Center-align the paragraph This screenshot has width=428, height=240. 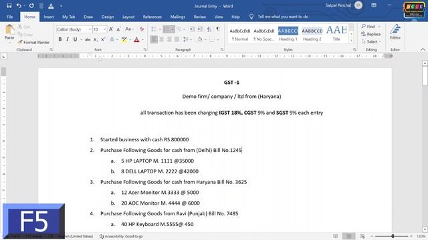pyautogui.click(x=162, y=40)
